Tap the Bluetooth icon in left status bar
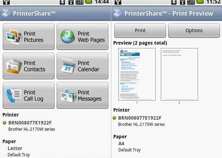The image size is (222, 158). pos(62,2)
